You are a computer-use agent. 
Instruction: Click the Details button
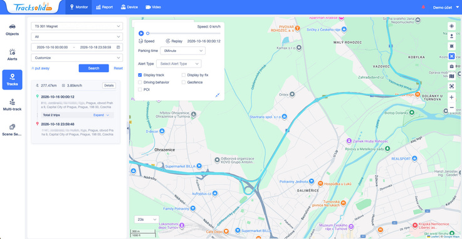109,86
